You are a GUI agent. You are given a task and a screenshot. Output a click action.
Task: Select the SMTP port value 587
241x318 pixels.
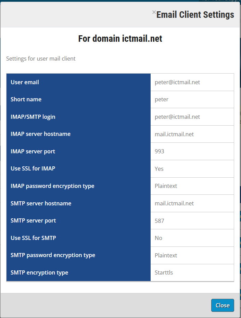(160, 221)
